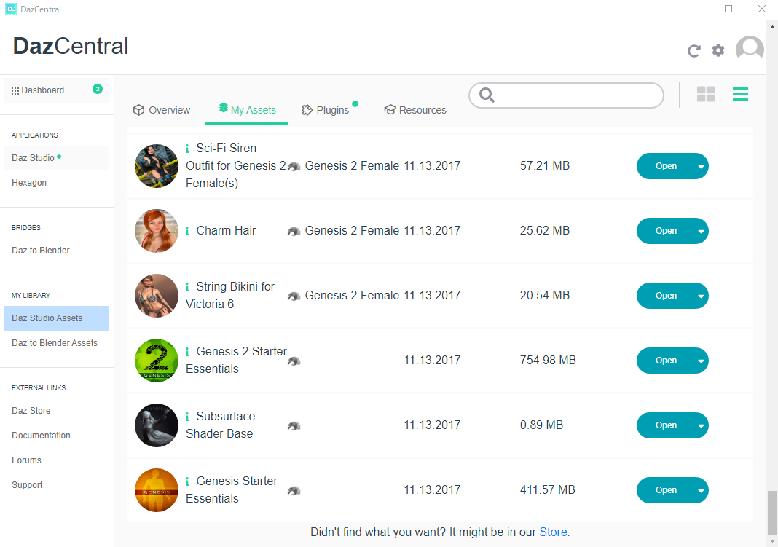Go to the Plugins tab
Image resolution: width=778 pixels, height=547 pixels.
tap(326, 110)
